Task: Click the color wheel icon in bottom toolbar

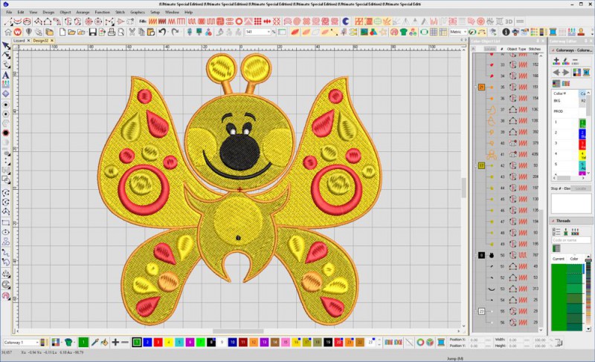Action: coord(420,342)
